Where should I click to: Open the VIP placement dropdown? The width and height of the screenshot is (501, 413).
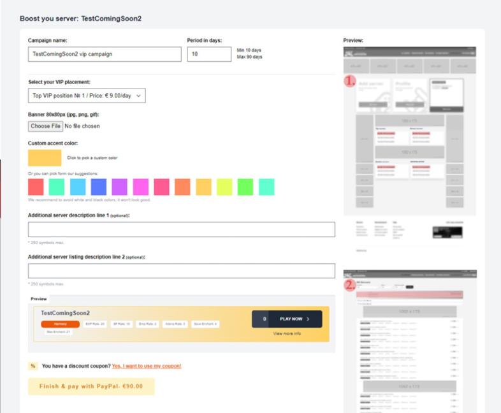pos(87,96)
